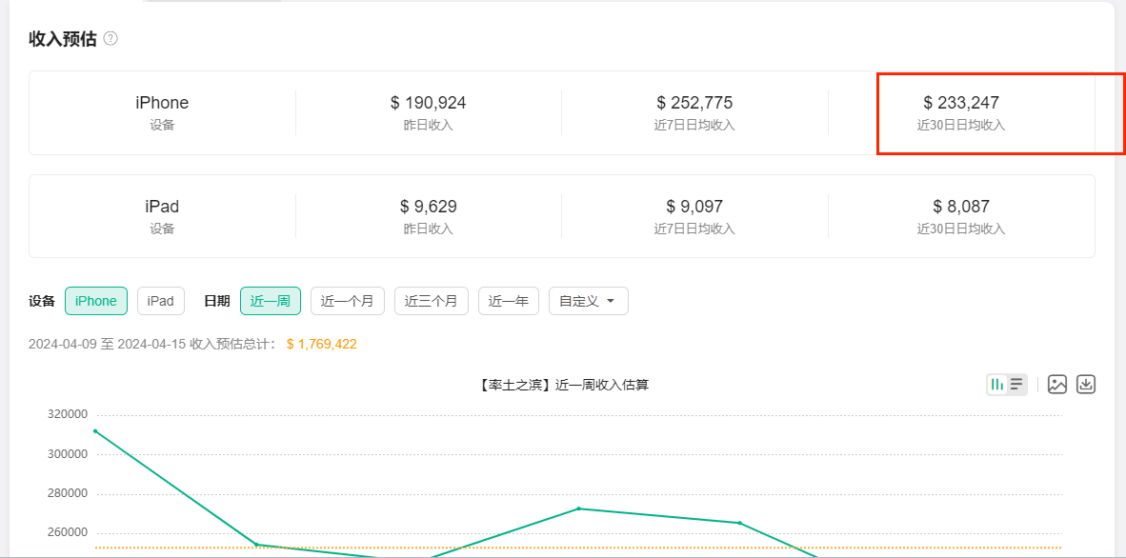Screen dimensions: 1126x558
Task: Click iPad 30-day average $ 8,087
Action: (961, 207)
